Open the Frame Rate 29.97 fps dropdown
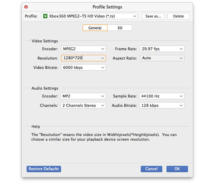215x183 pixels. click(162, 49)
